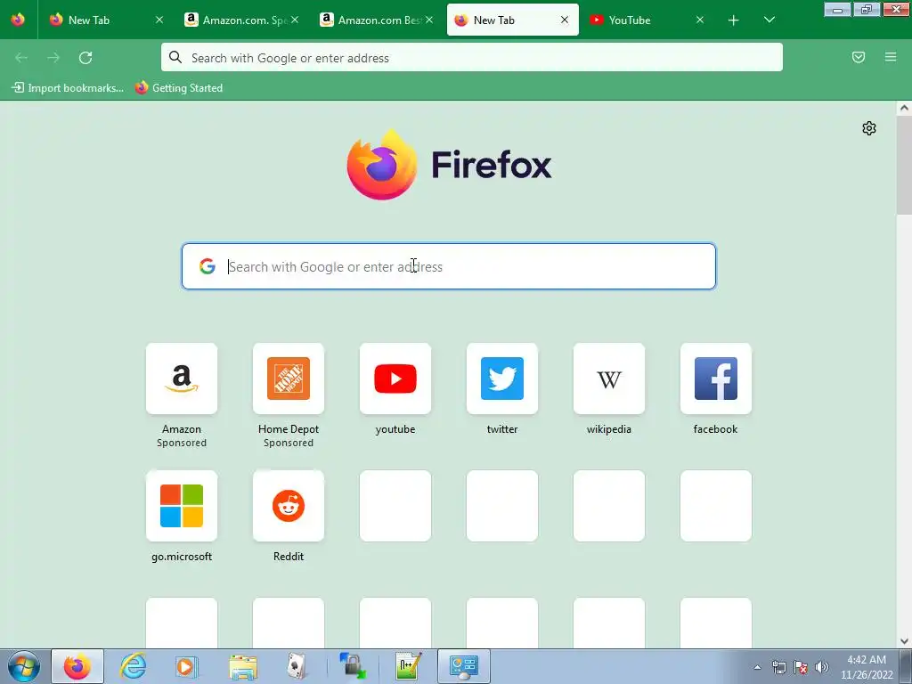Screen dimensions: 912x684
Task: Click the scrollbar down arrow
Action: pyautogui.click(x=904, y=641)
